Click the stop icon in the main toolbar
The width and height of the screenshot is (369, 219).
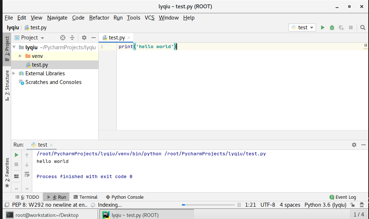(x=351, y=28)
